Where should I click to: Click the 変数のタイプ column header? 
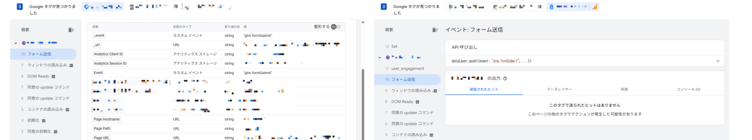(182, 27)
